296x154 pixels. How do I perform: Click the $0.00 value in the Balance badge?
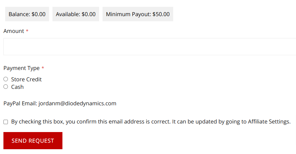click(x=38, y=14)
